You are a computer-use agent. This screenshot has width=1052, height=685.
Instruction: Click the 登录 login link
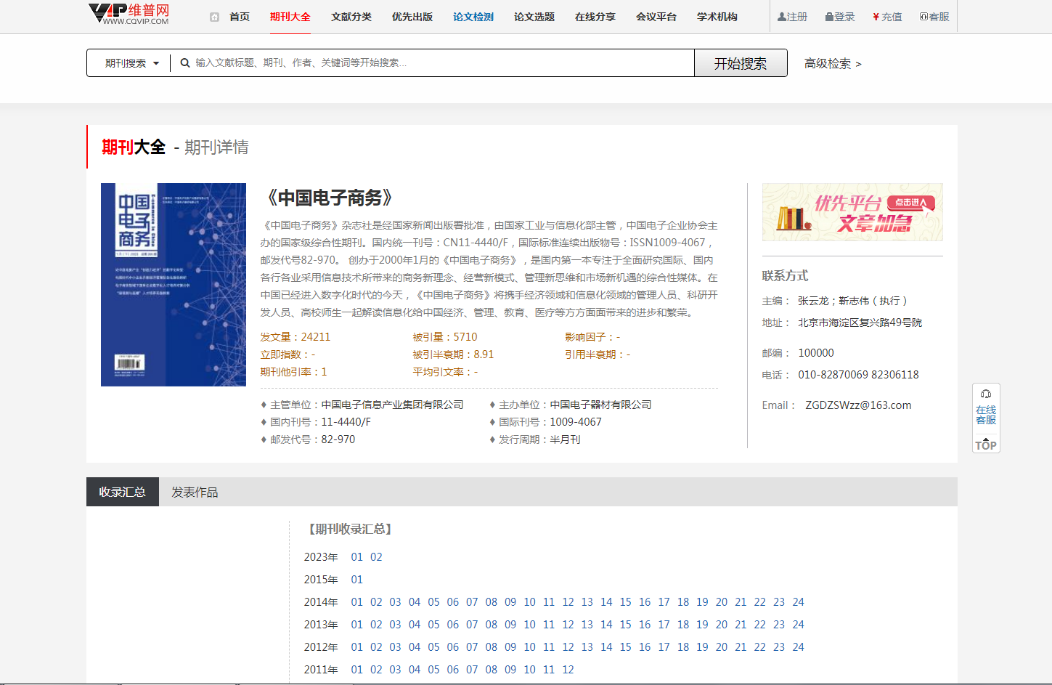click(x=840, y=17)
